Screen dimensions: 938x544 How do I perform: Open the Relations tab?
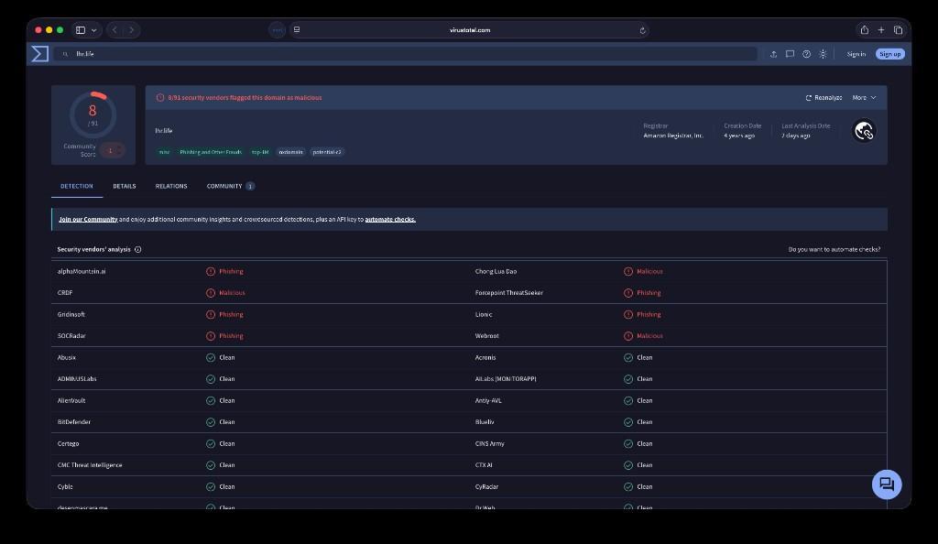[171, 186]
